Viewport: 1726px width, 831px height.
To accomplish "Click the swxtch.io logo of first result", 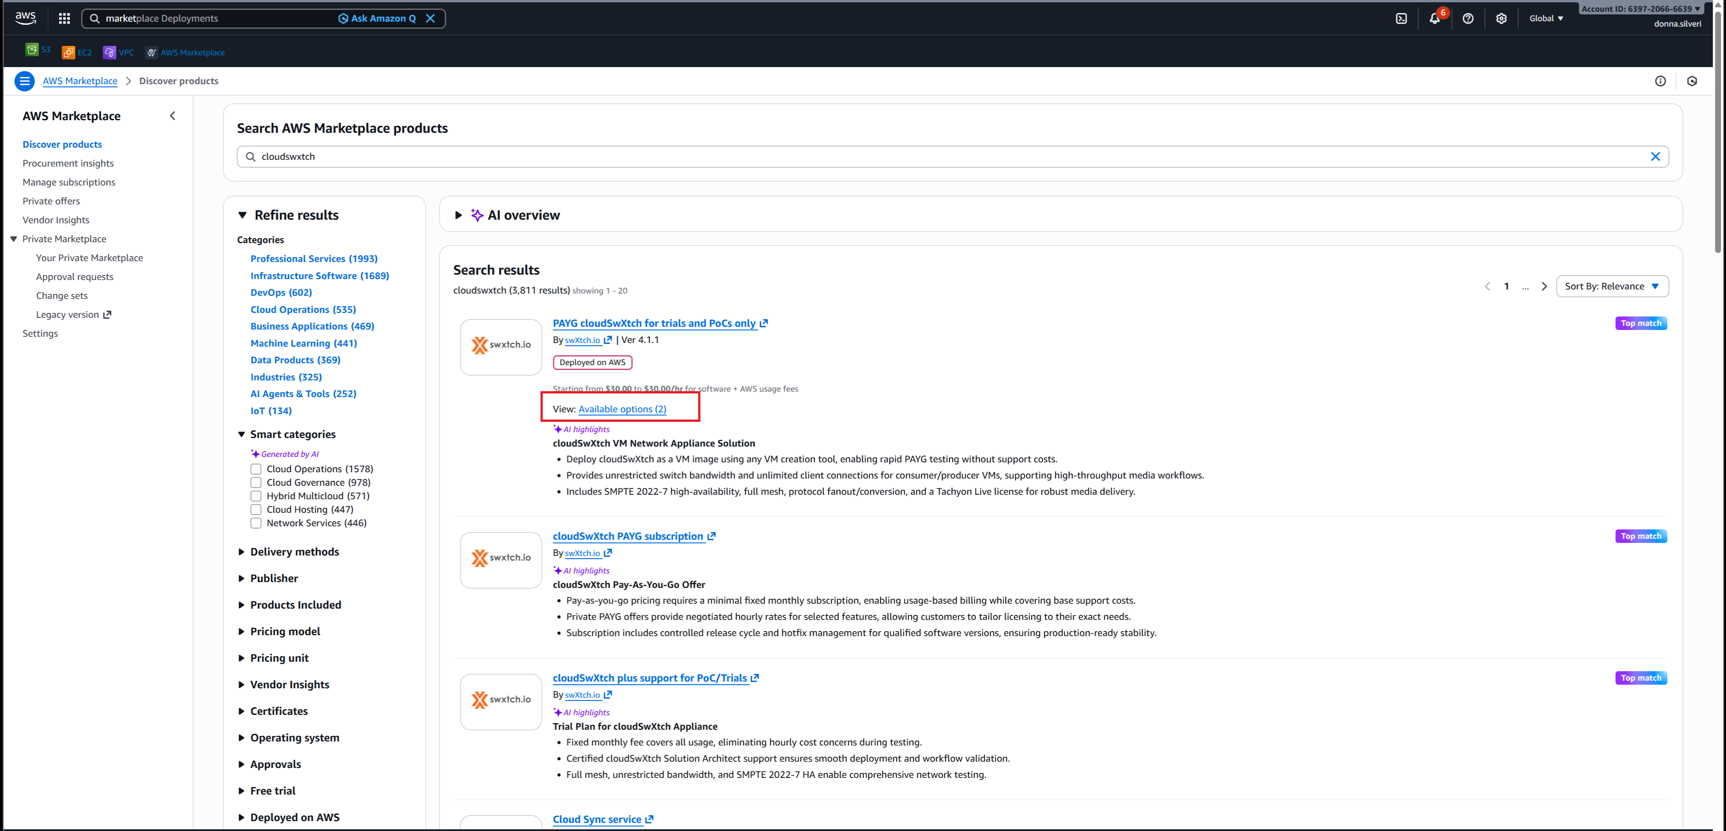I will pos(500,346).
